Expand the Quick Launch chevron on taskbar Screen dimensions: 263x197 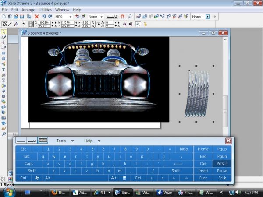point(41,190)
